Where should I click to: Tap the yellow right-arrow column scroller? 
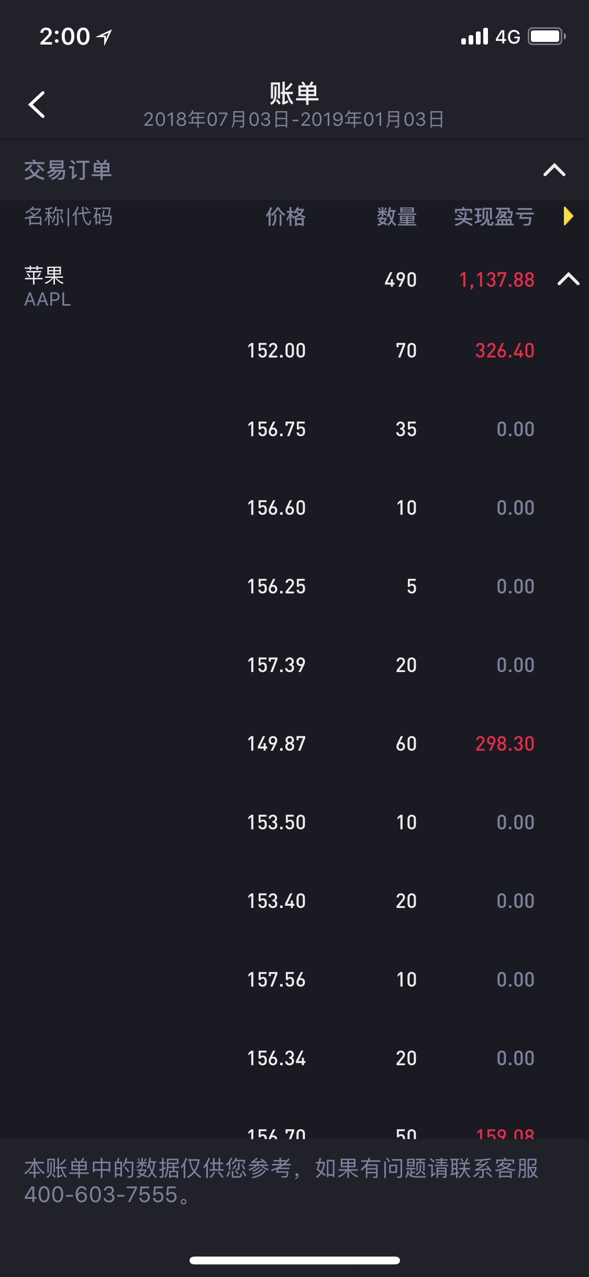pos(568,216)
